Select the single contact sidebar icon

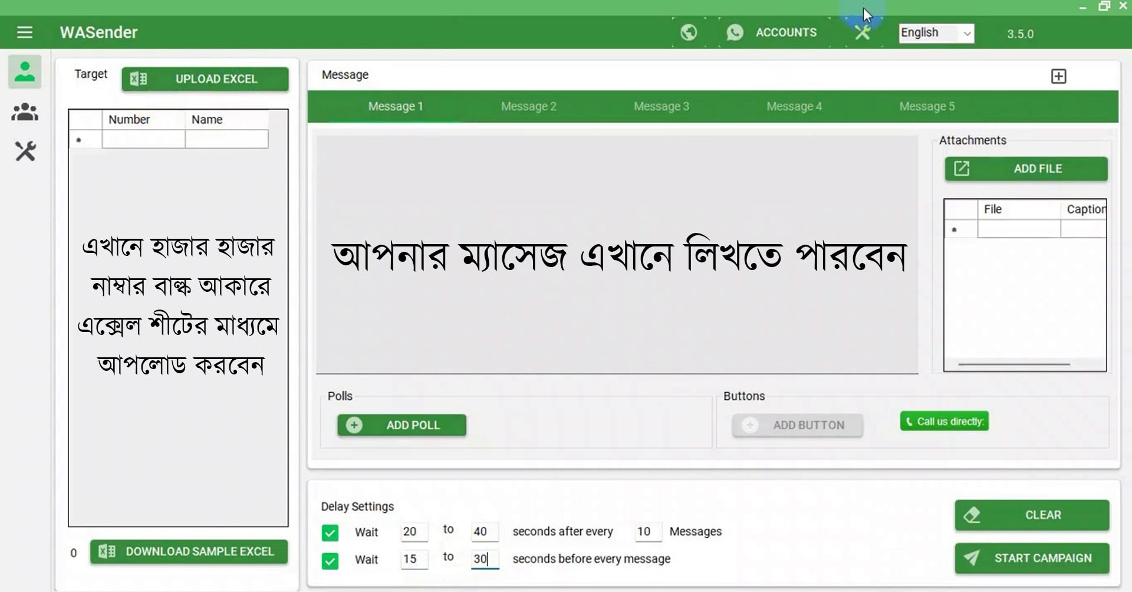[x=25, y=72]
